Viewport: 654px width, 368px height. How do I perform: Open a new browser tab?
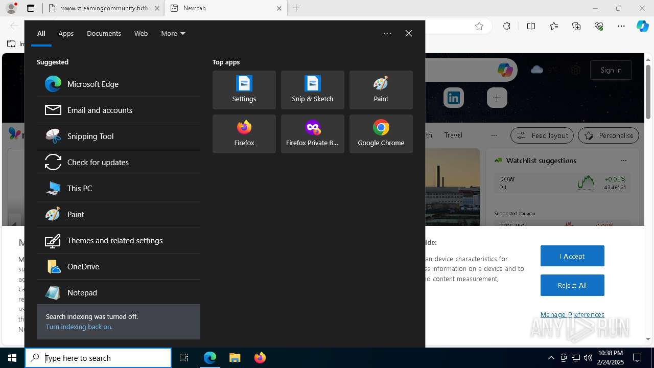click(296, 8)
